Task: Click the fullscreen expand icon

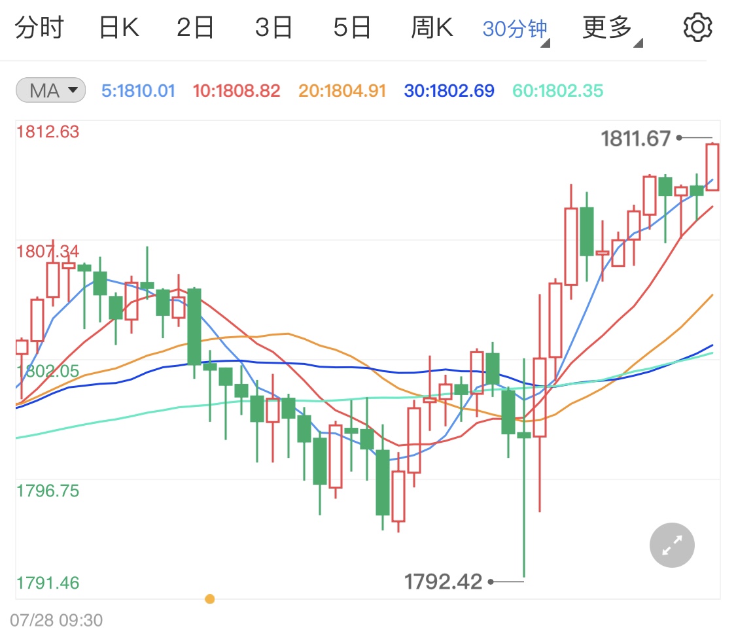Action: click(x=671, y=545)
